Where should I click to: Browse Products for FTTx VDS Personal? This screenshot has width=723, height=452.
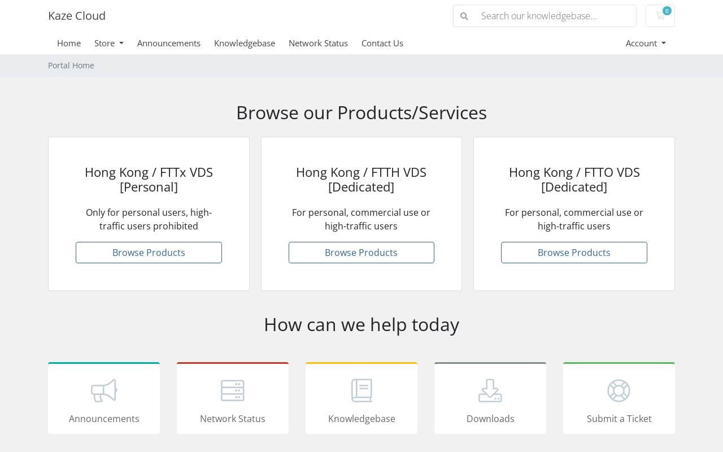pos(149,253)
